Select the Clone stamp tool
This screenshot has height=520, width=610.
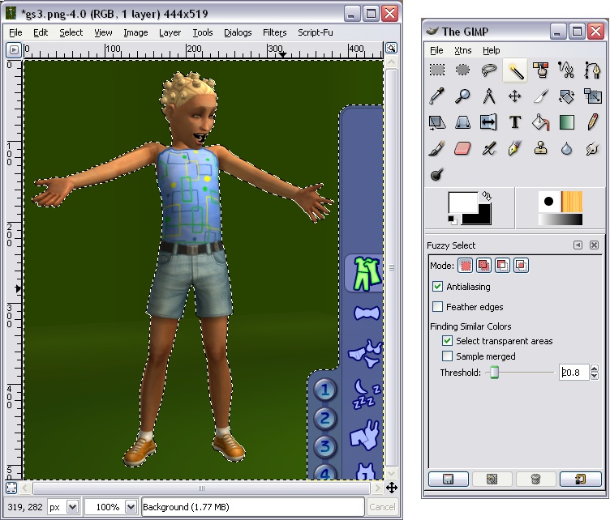tap(540, 148)
